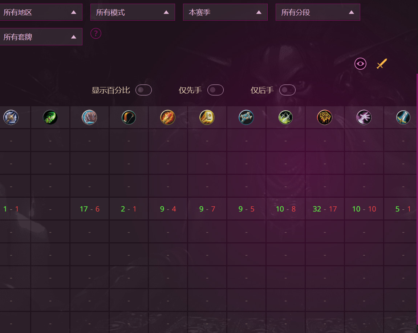Open the 所有地区 dropdown

41,12
